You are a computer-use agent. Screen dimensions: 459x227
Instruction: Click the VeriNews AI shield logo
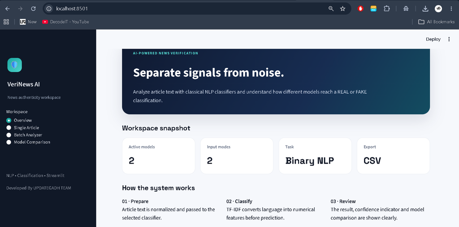(15, 65)
